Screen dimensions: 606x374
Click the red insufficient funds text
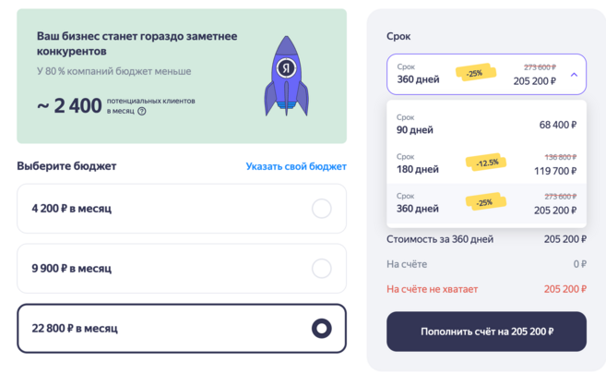point(433,289)
